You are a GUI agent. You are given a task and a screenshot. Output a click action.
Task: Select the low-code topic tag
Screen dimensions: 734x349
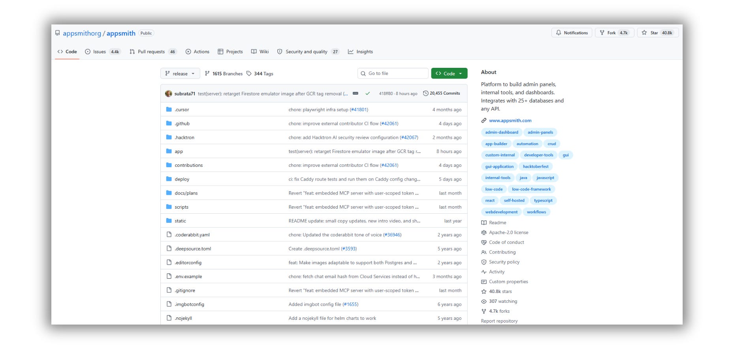(494, 189)
